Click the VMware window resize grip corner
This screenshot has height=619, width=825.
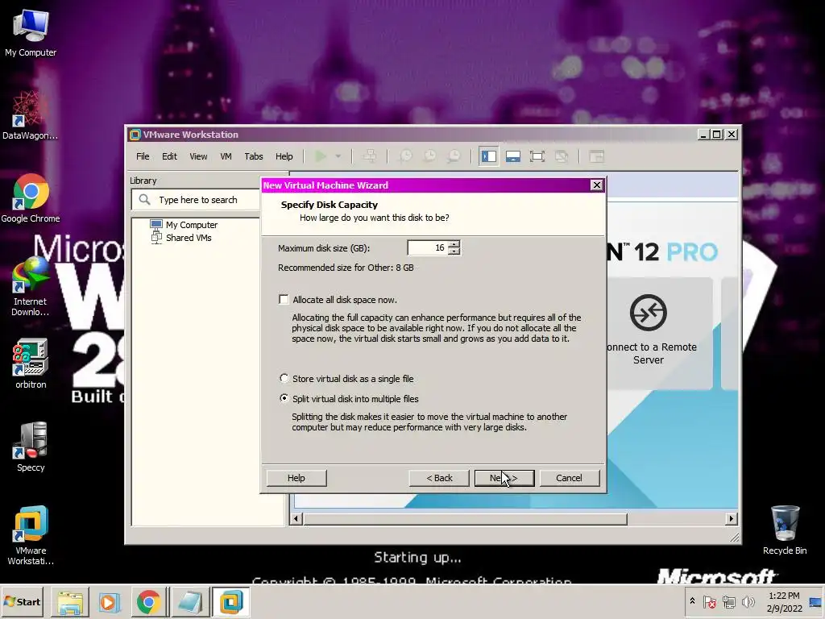pyautogui.click(x=735, y=538)
